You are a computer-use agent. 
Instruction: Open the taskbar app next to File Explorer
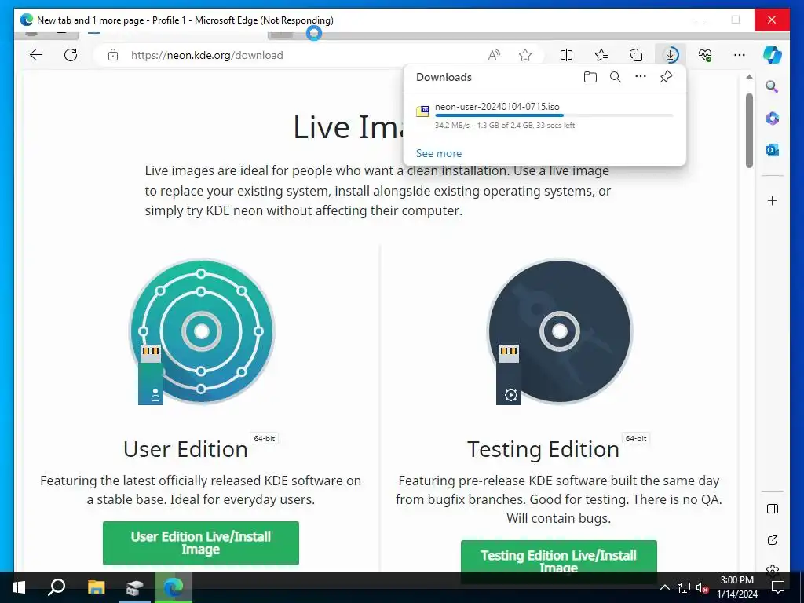click(134, 587)
